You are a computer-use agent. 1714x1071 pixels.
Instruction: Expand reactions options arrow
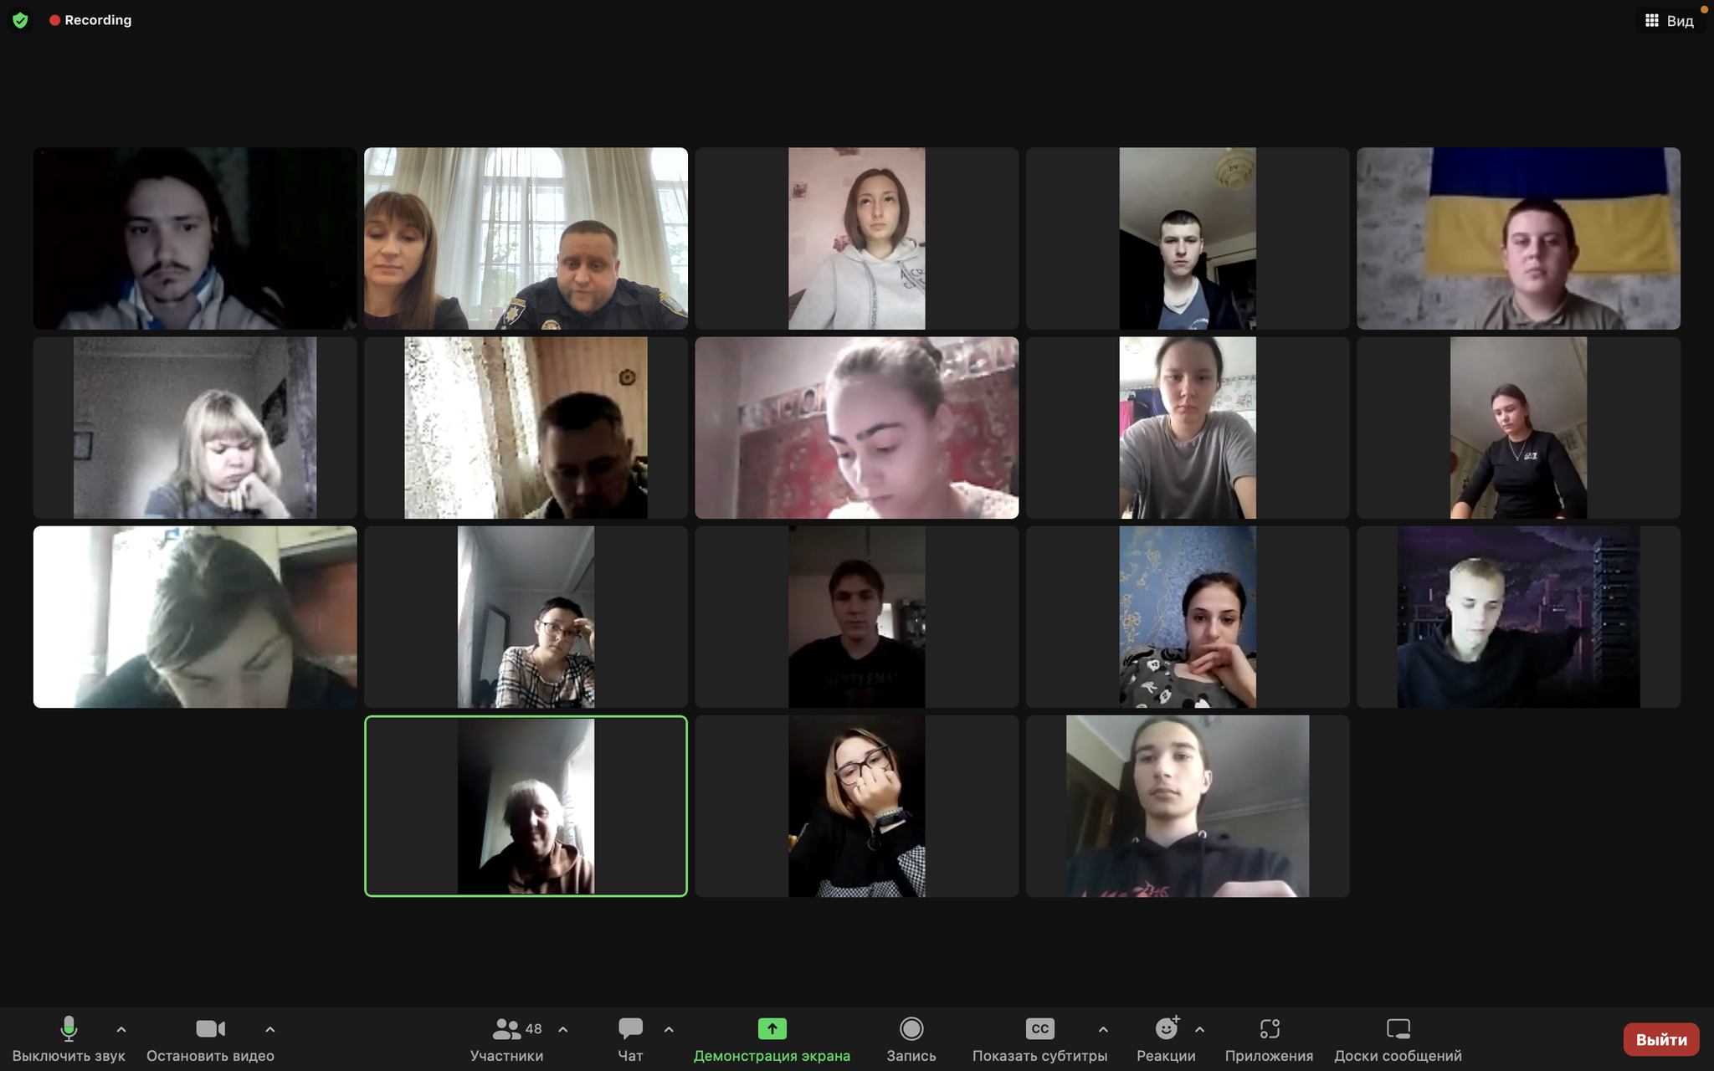pos(1199,1029)
